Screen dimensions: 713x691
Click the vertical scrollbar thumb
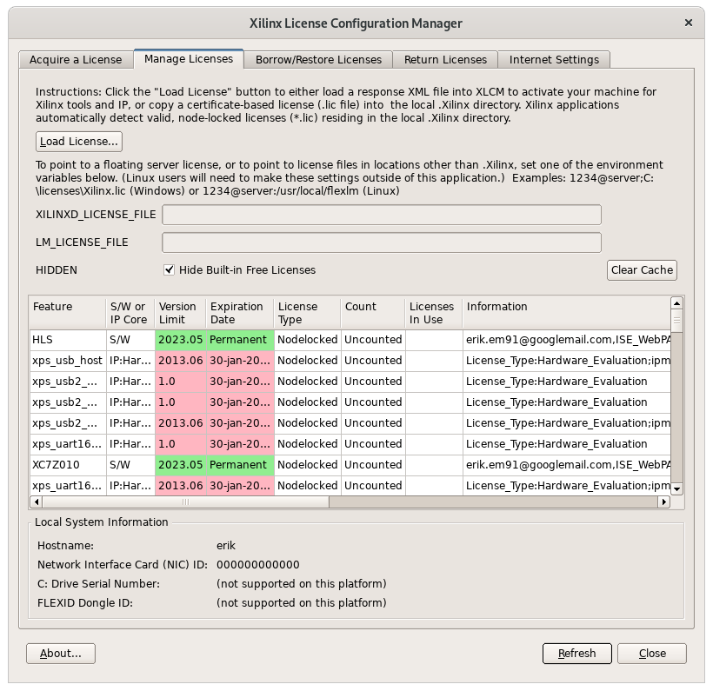coord(676,321)
